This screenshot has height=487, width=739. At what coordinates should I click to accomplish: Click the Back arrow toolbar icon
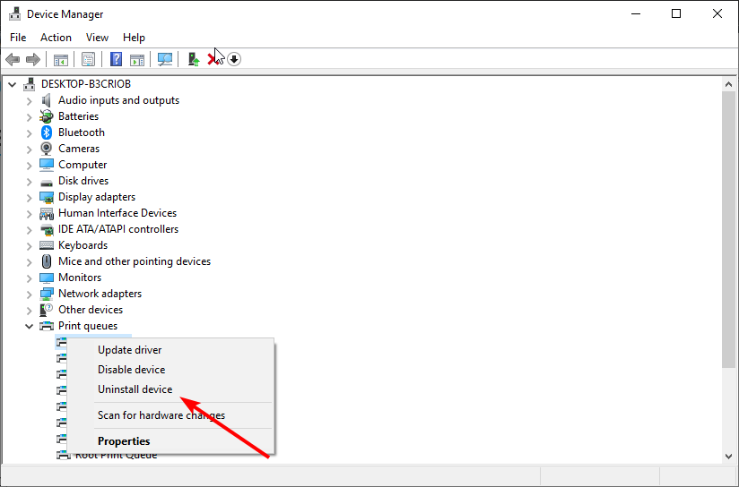[x=13, y=59]
